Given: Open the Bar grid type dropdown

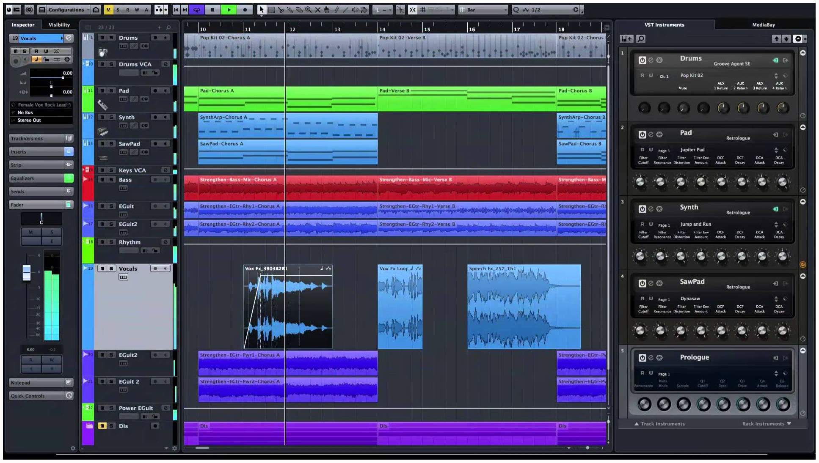Looking at the screenshot, I should pos(483,10).
